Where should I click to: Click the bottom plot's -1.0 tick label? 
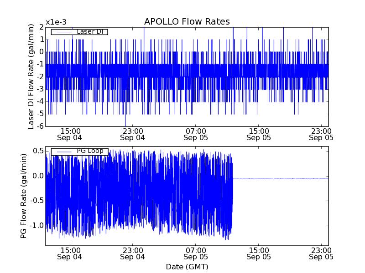point(37,225)
